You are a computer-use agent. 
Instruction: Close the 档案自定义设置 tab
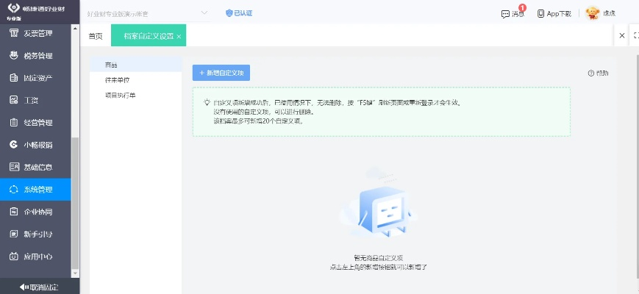(x=179, y=36)
